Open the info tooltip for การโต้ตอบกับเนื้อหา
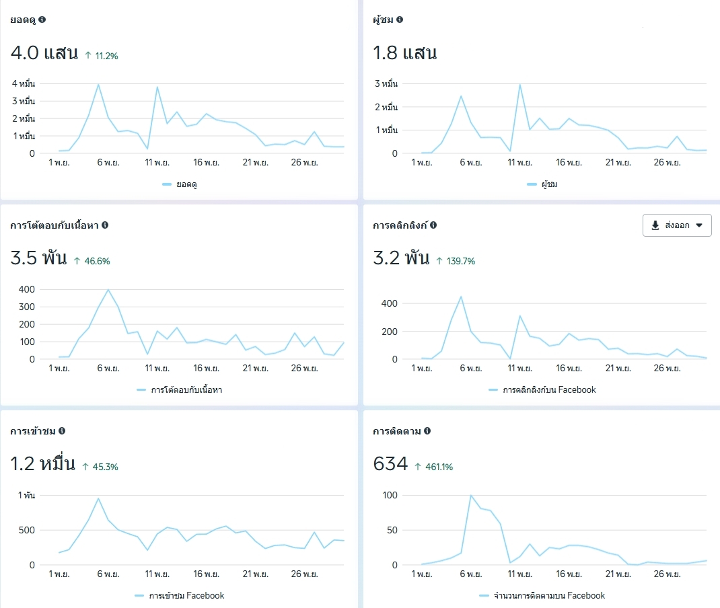720x608 pixels. (105, 225)
